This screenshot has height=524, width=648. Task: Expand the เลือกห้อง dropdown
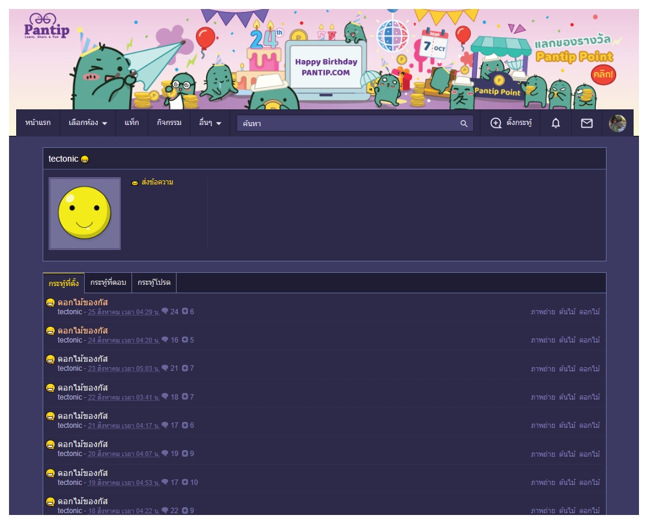tap(88, 123)
